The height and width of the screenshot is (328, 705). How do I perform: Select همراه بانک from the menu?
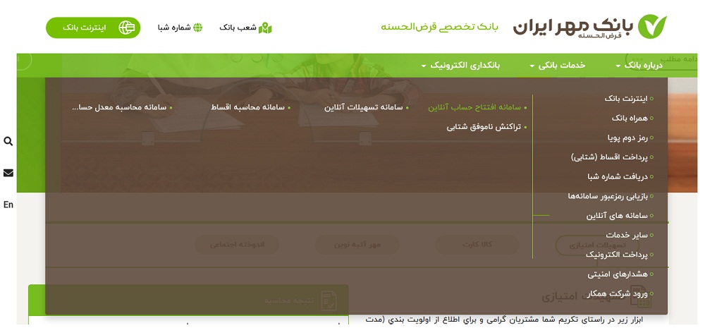click(x=628, y=118)
